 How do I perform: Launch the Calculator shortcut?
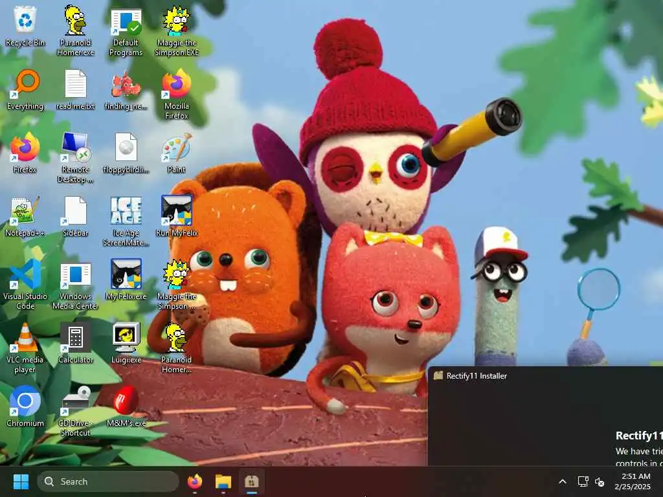point(75,343)
